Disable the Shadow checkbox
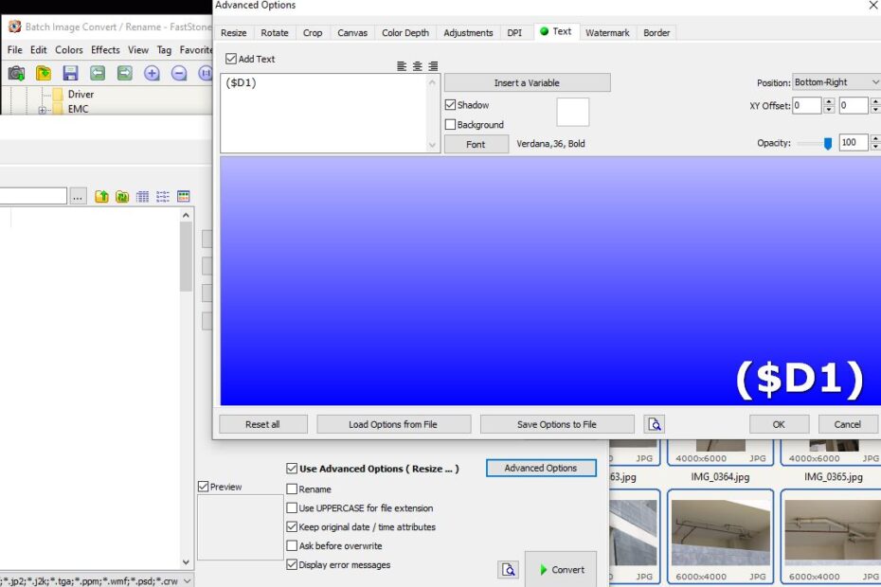This screenshot has width=881, height=587. click(x=451, y=105)
